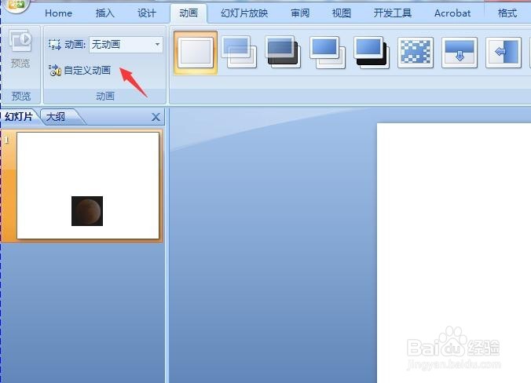The width and height of the screenshot is (531, 383).
Task: Open the 设计 ribbon tab
Action: click(147, 13)
